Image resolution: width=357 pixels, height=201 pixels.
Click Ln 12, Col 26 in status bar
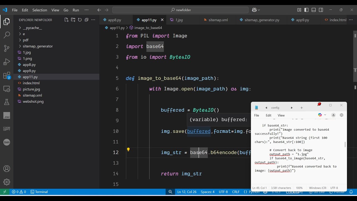tap(187, 192)
